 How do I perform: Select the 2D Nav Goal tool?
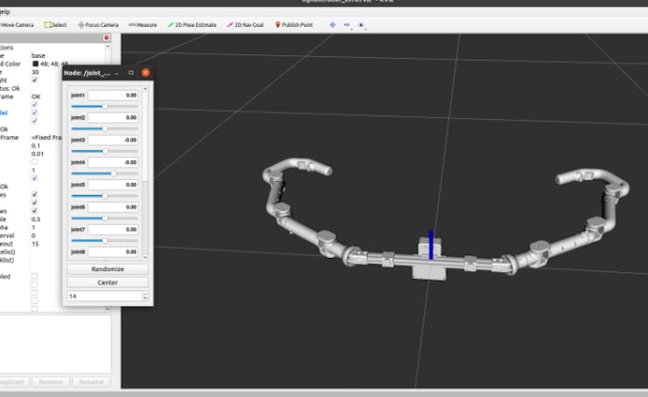click(x=247, y=24)
